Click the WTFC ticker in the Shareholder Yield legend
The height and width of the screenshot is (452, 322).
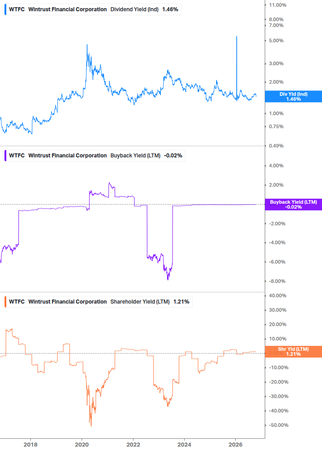(x=17, y=302)
